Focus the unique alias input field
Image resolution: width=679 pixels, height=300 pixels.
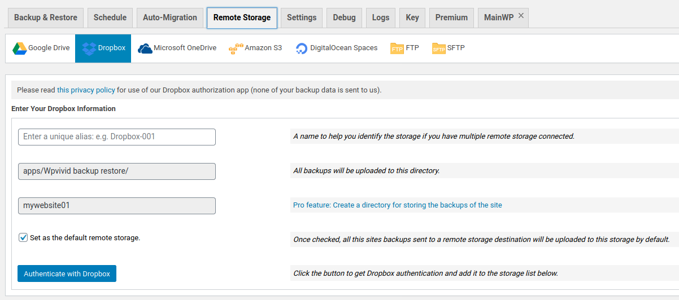point(117,137)
